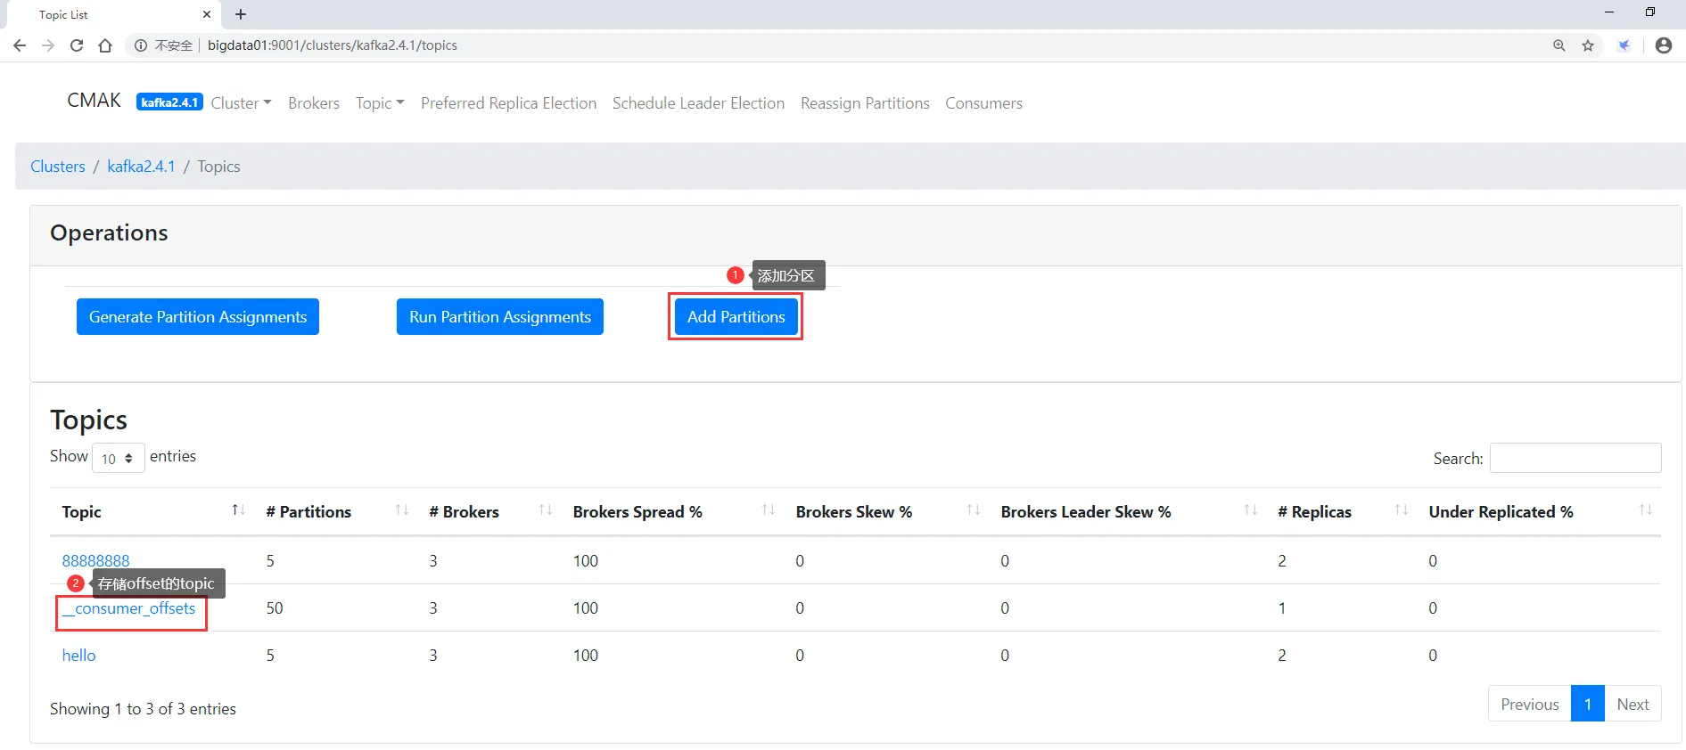Viewport: 1686px width, 750px height.
Task: Click the Topics breadcrumb text
Action: click(218, 167)
